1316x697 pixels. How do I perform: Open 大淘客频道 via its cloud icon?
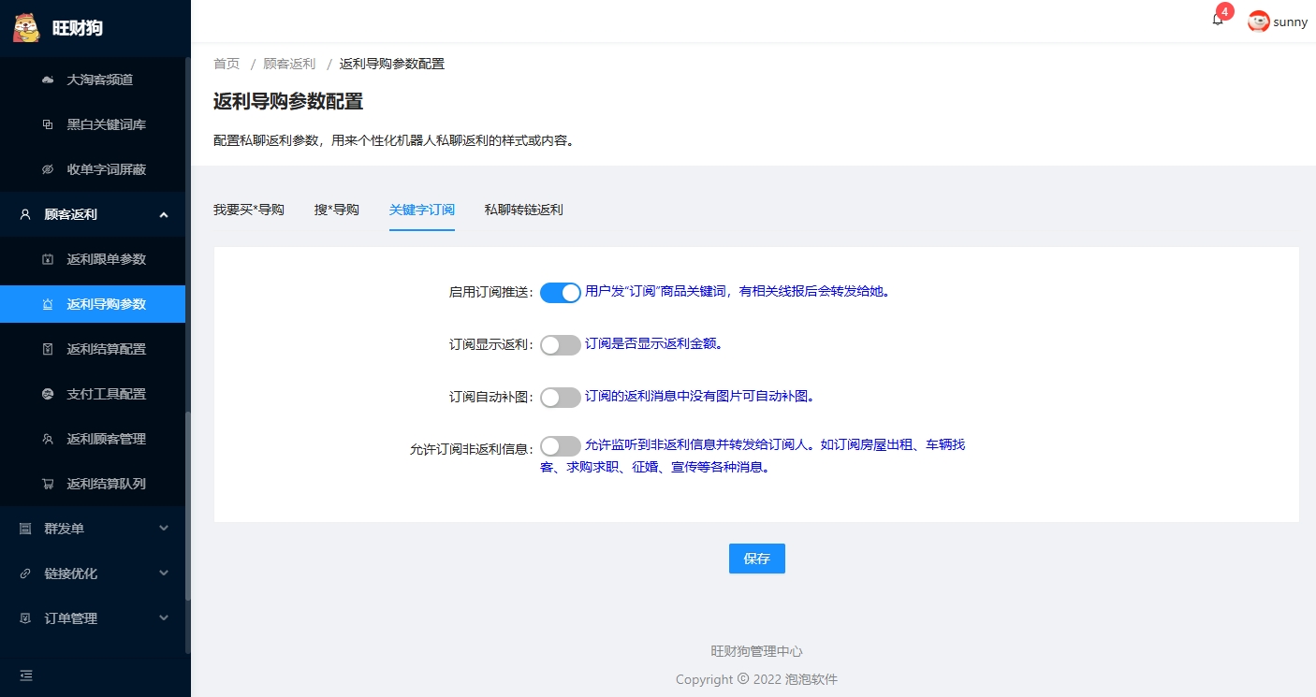pos(48,80)
